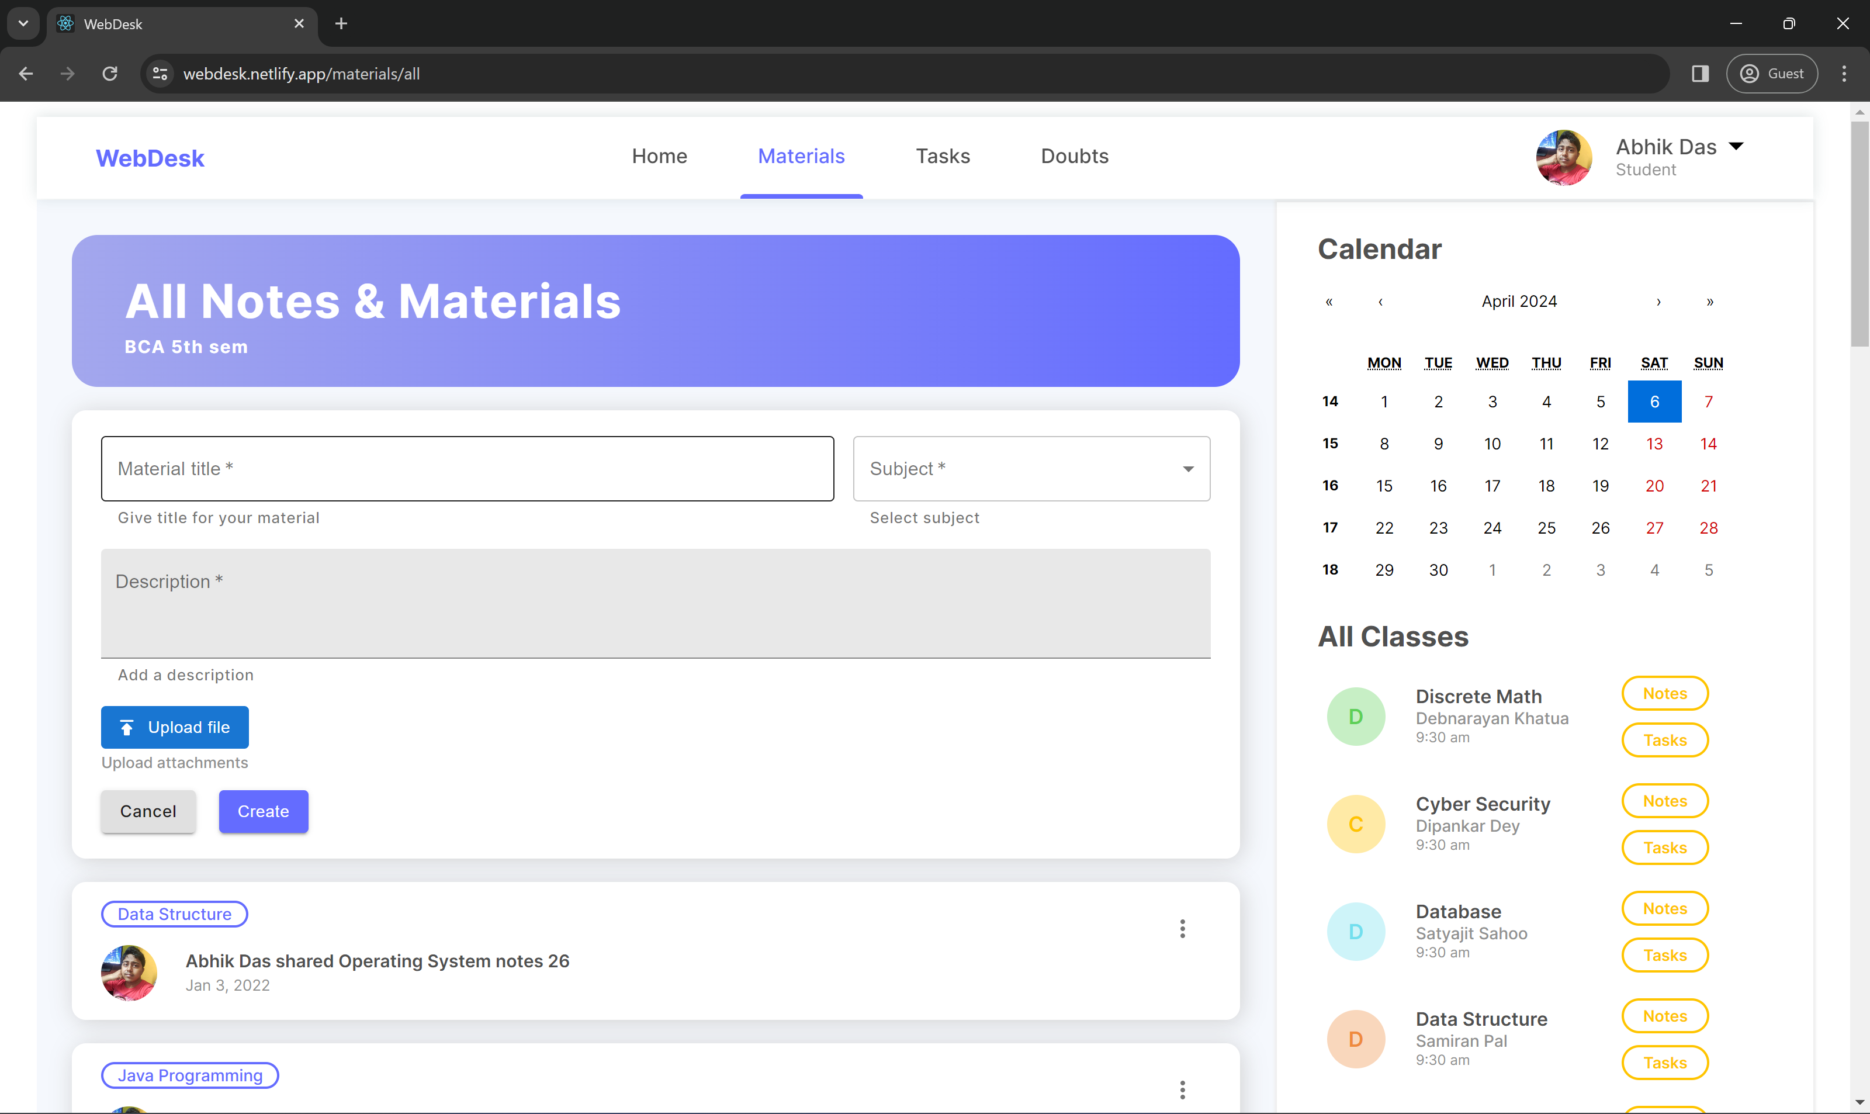1870x1114 pixels.
Task: Click the Java Programming subject tag
Action: (x=190, y=1075)
